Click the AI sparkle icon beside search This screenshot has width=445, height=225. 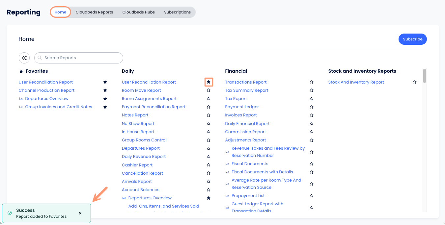tap(24, 58)
